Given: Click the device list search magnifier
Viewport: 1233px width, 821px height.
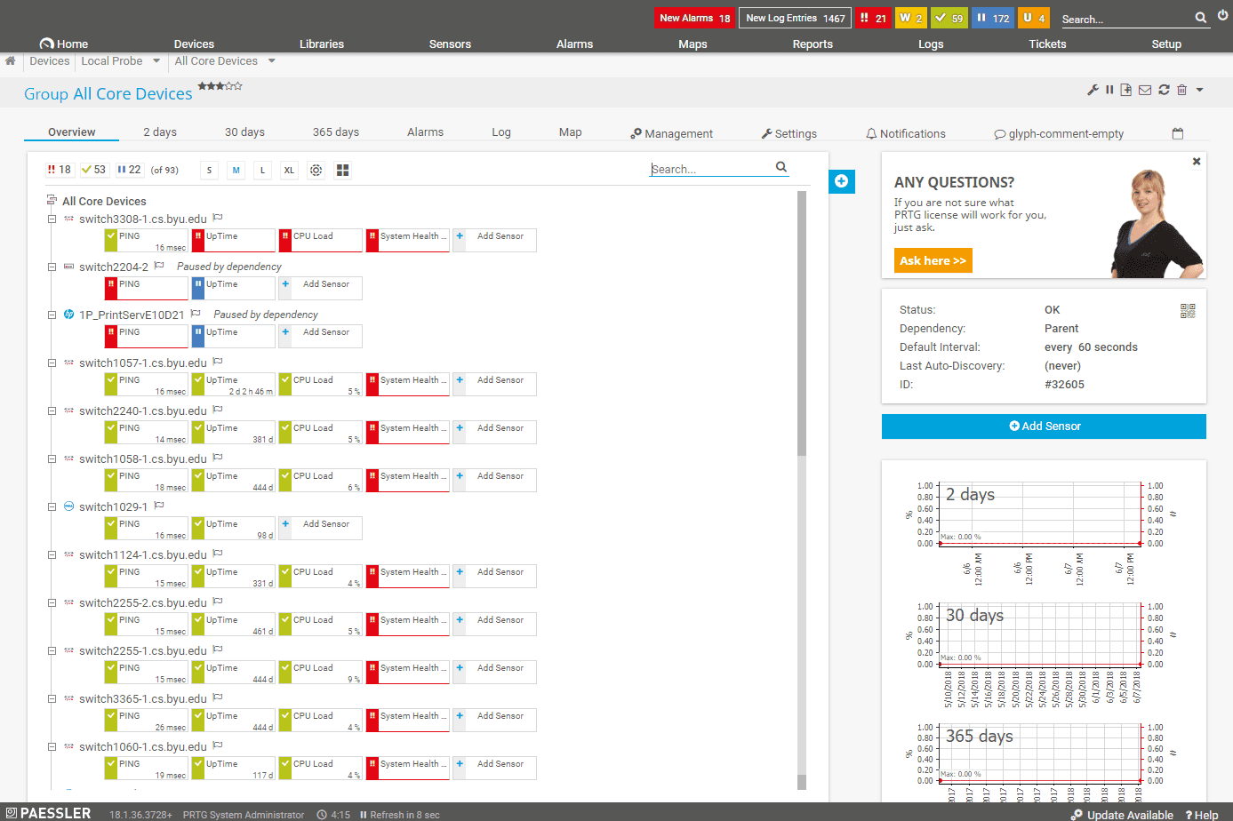Looking at the screenshot, I should [x=781, y=167].
